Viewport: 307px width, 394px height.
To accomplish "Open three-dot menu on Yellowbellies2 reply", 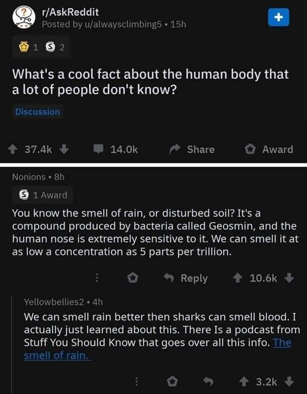I will click(x=136, y=382).
